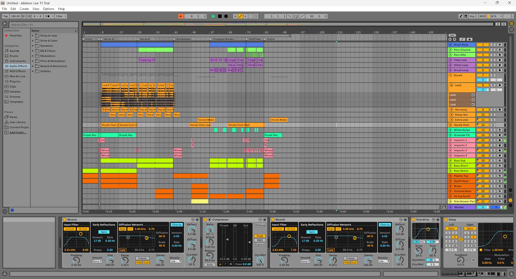Toggle computer MIDI keyboard icon
This screenshot has width=516, height=279.
coord(466,16)
